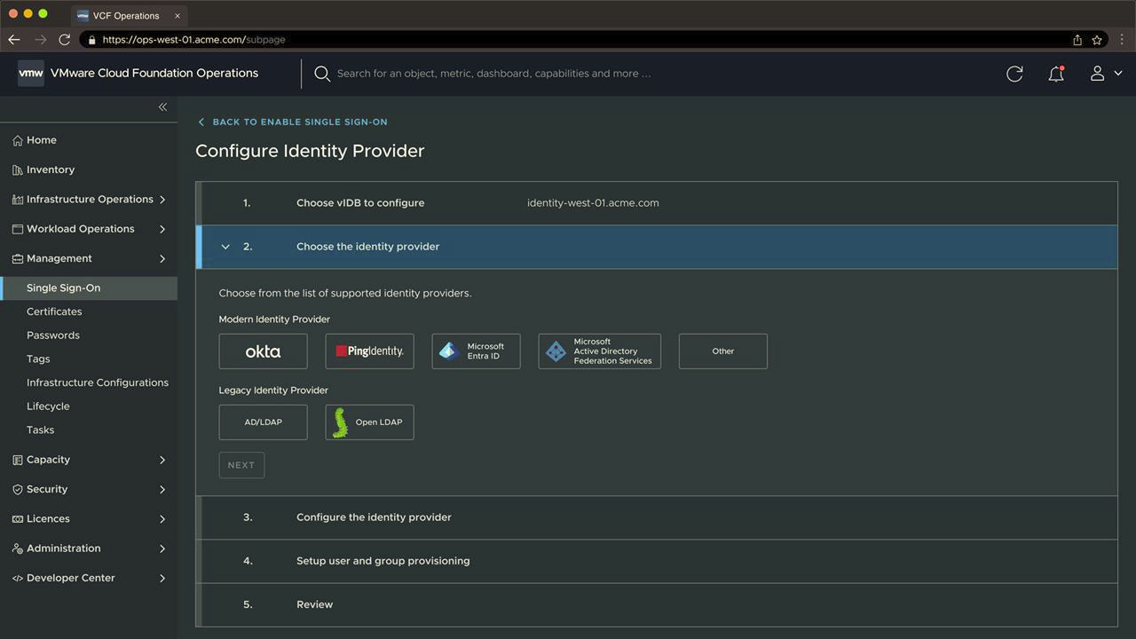Screen dimensions: 1136x639
Task: Click the NEXT button
Action: [241, 465]
